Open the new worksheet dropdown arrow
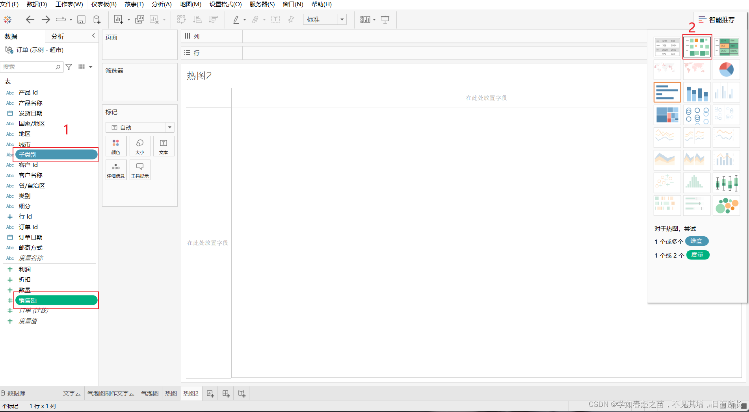 pyautogui.click(x=129, y=20)
